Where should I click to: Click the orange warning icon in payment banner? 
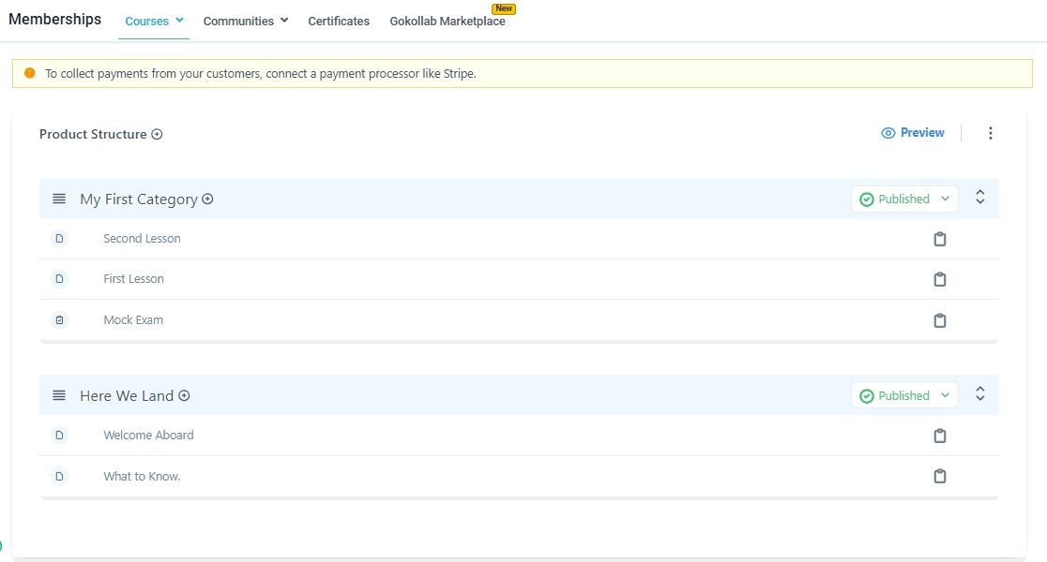tap(30, 73)
